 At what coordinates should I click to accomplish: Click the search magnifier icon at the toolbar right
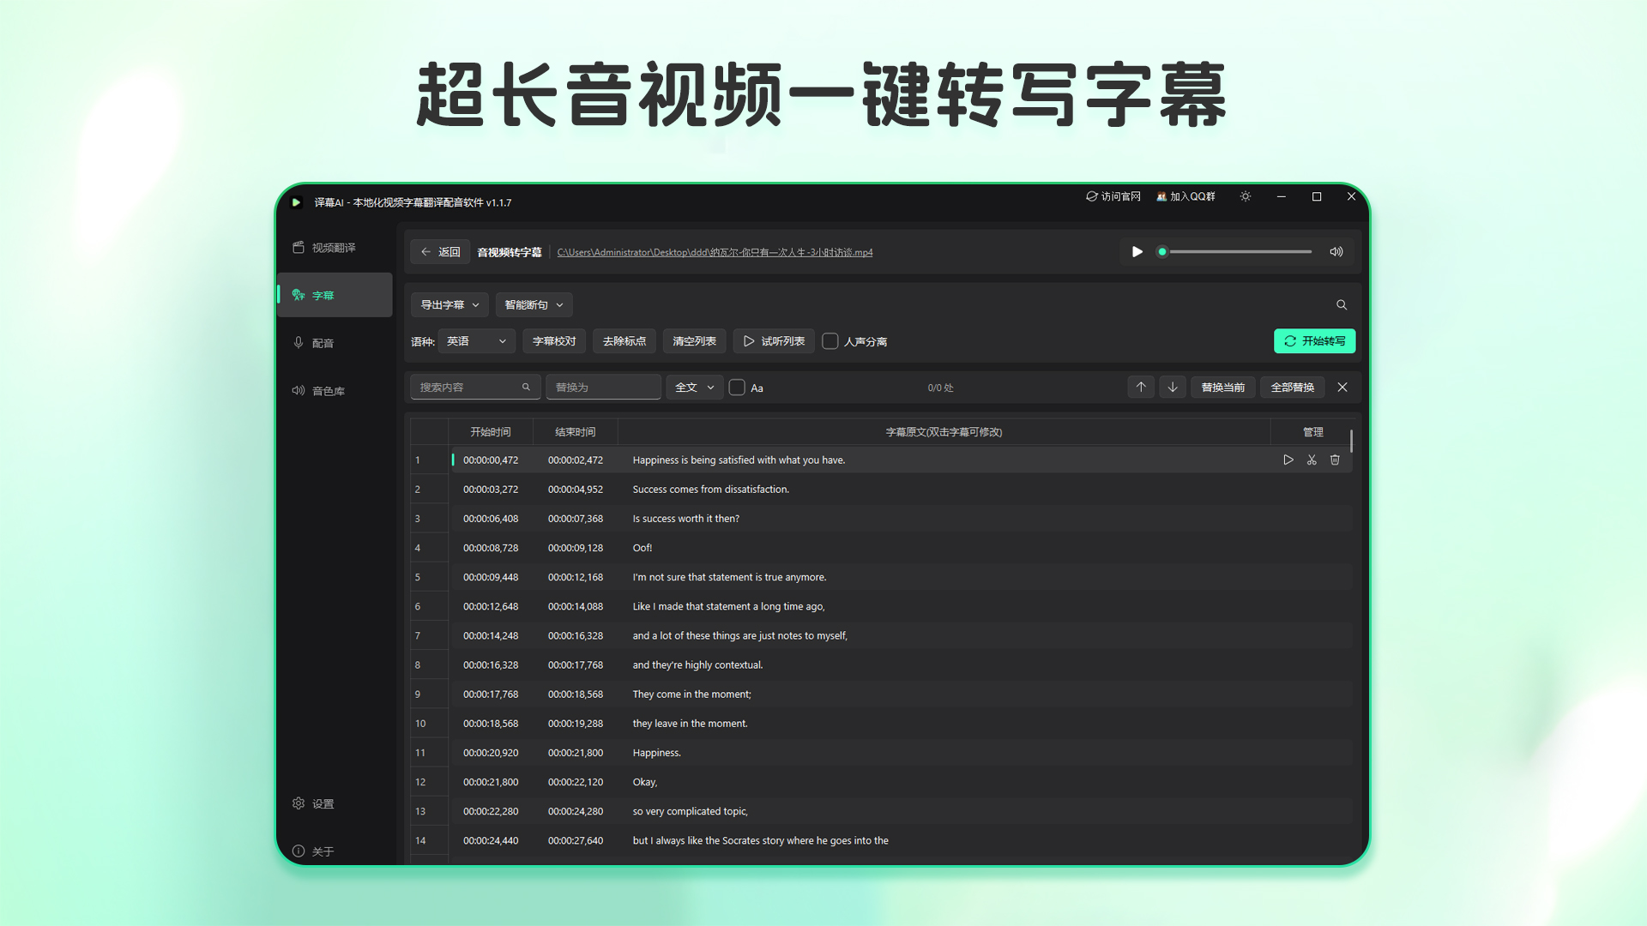(1342, 305)
